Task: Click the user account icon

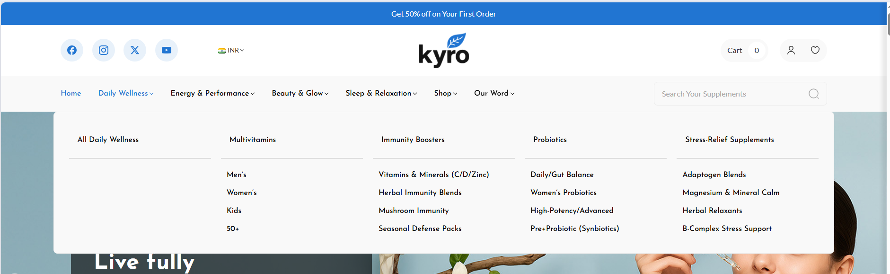Action: 791,50
